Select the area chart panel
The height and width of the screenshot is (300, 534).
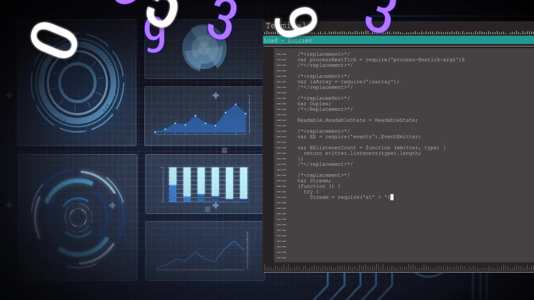click(x=203, y=116)
